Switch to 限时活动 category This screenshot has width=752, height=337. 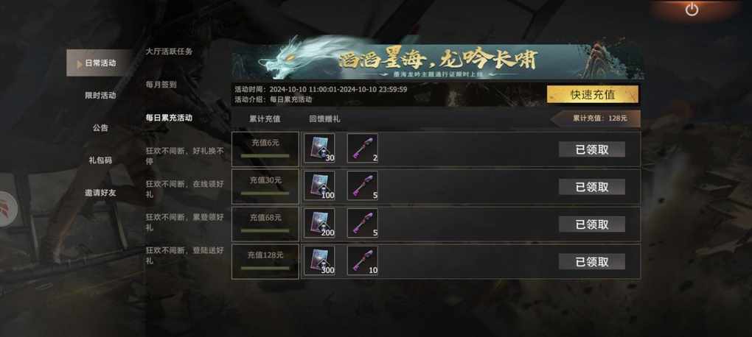tap(100, 95)
